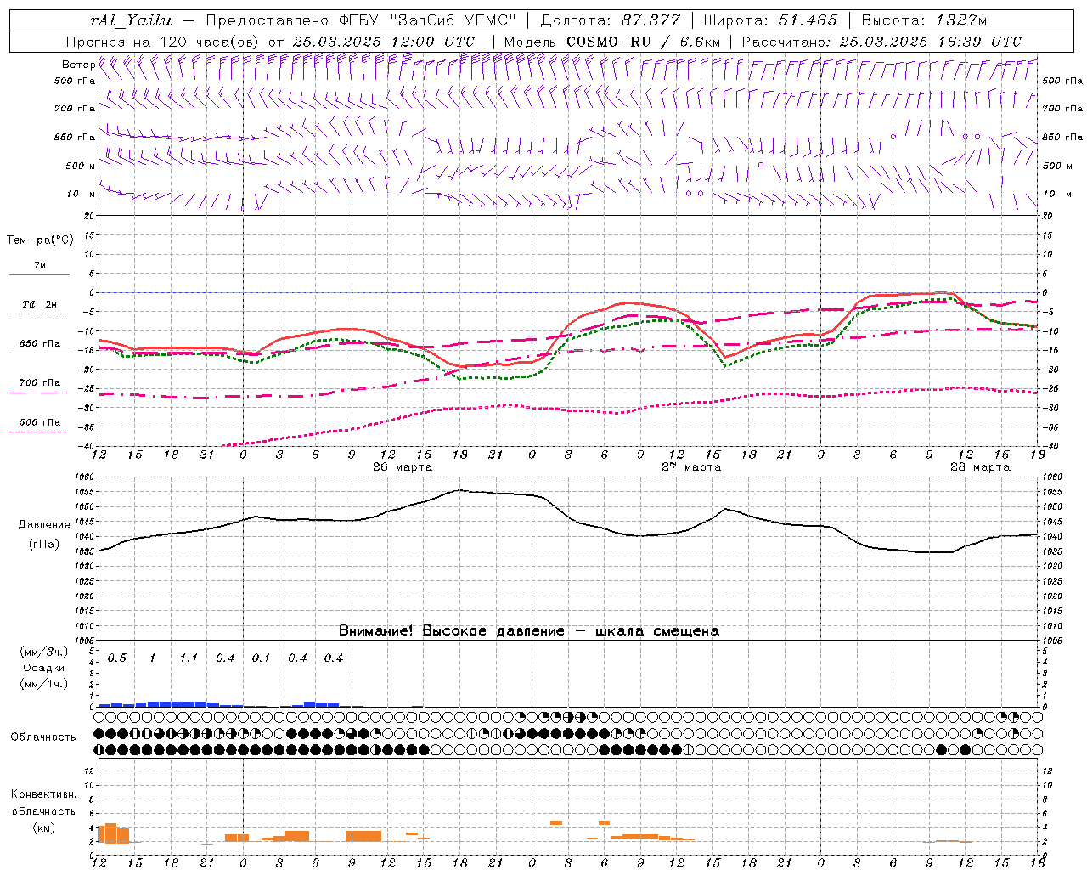
Task: Click the Рассчитано: 25.03.2025 16:39 UTC text
Action: pyautogui.click(x=881, y=41)
